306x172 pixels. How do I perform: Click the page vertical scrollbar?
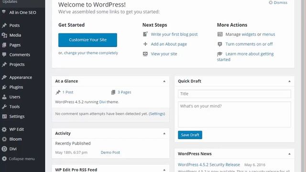tap(304, 86)
